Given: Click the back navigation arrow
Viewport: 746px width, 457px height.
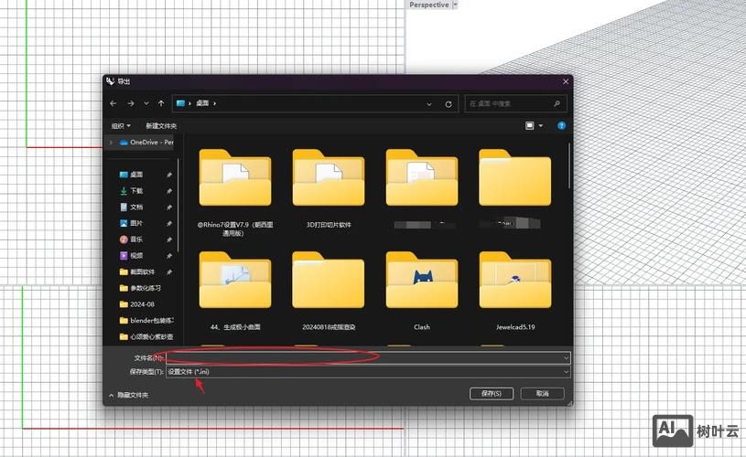Looking at the screenshot, I should (x=114, y=104).
